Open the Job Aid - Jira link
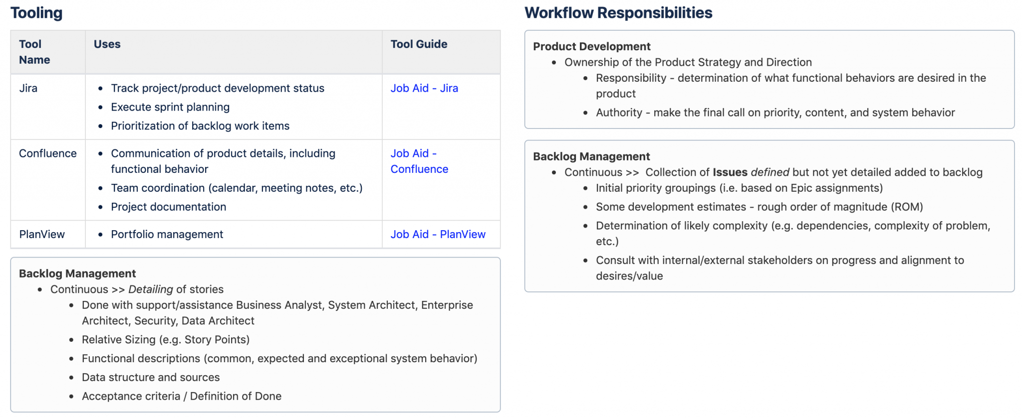Screen dimensions: 1022x418 424,88
